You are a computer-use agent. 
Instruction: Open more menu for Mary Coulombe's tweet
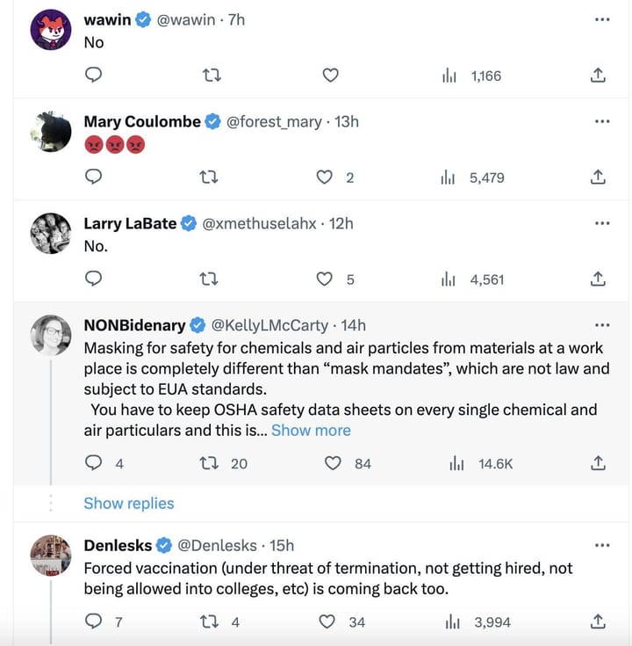601,121
